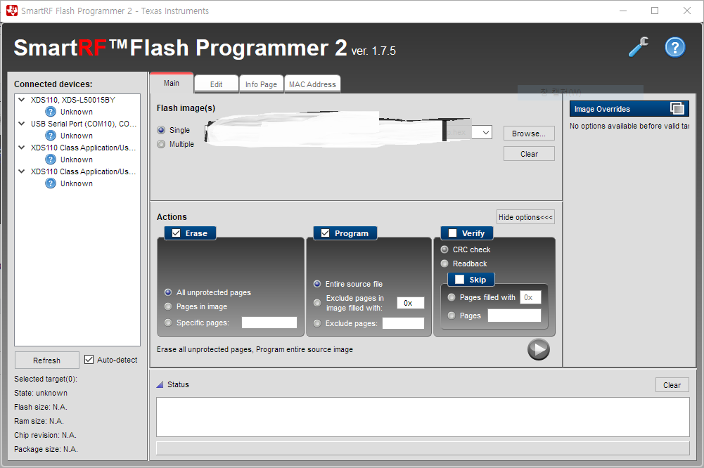Click the play button to run actions
Viewport: 704px width, 468px height.
[538, 349]
